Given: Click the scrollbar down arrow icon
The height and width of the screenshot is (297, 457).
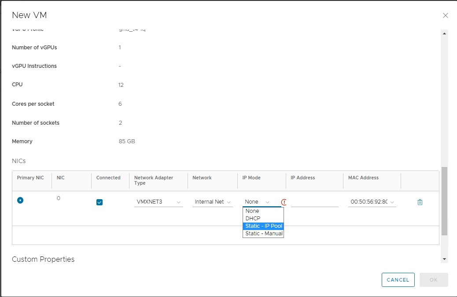Looking at the screenshot, I should tap(445, 258).
